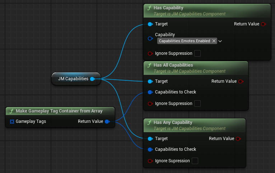275x173 pixels.
Task: Click Return Value pin on Make Gameplay Tag Container
Action: [x=107, y=121]
